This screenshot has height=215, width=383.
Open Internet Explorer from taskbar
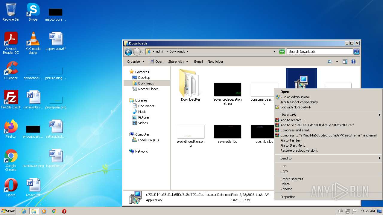point(24,211)
